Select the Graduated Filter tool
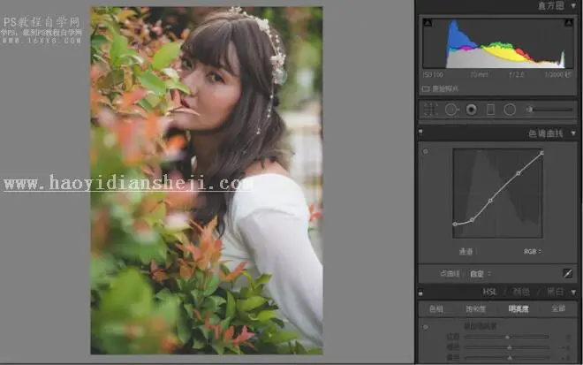The height and width of the screenshot is (365, 583). [491, 110]
